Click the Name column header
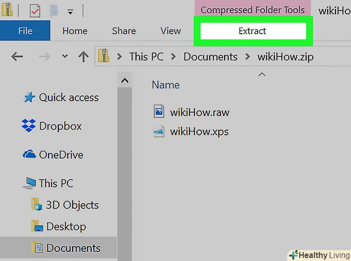351x261 pixels. [x=166, y=85]
